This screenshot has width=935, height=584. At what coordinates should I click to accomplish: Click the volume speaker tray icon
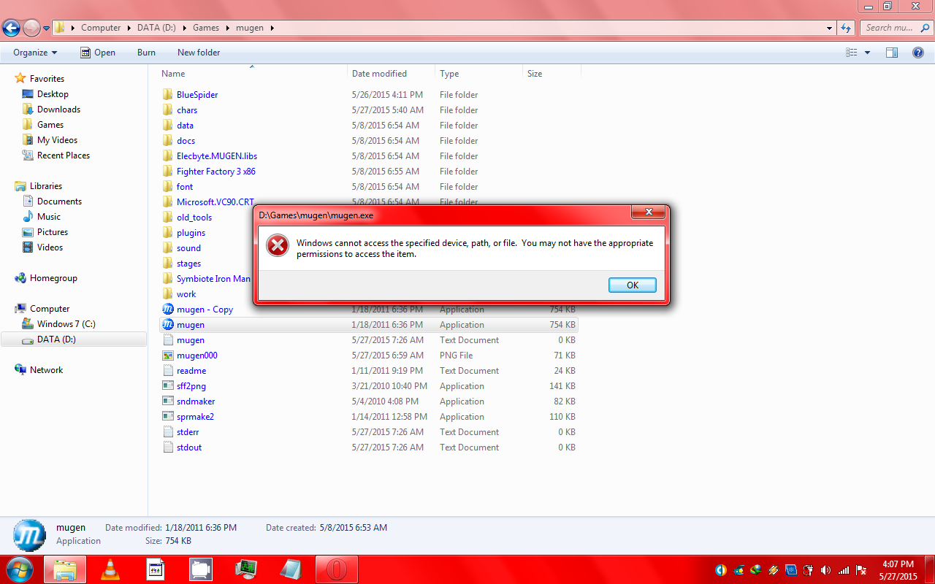click(826, 570)
